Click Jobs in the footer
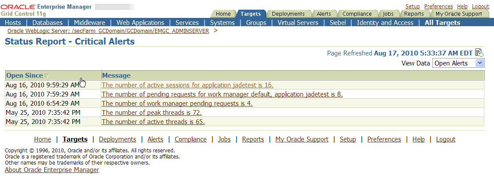 tap(224, 139)
